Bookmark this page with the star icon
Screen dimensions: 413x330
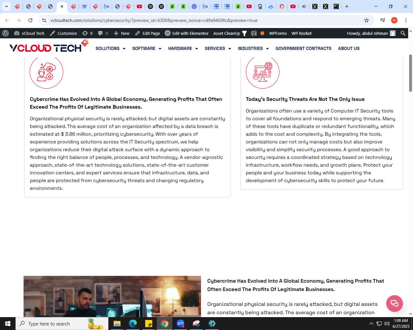tap(367, 20)
